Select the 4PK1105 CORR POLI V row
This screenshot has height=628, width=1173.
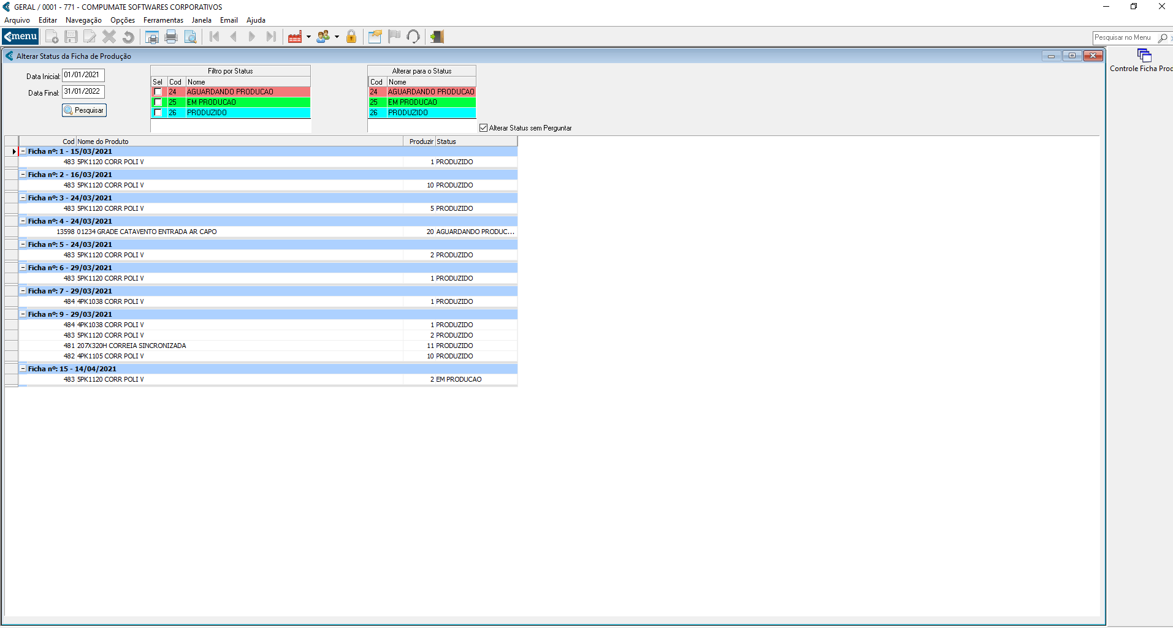[x=268, y=356]
